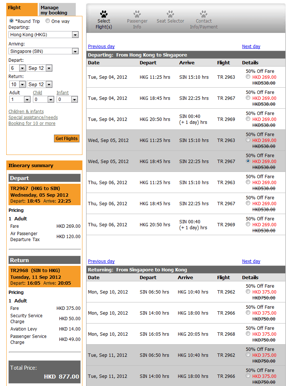Screen dimensions: 292x386
Task: Expand the Adult count dropdown
Action: click(27, 99)
